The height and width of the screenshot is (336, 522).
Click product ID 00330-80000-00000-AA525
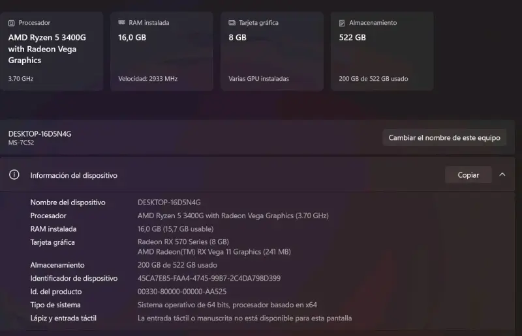182,292
